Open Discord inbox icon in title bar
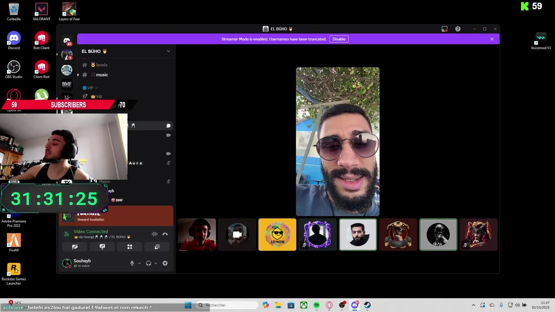 click(444, 29)
